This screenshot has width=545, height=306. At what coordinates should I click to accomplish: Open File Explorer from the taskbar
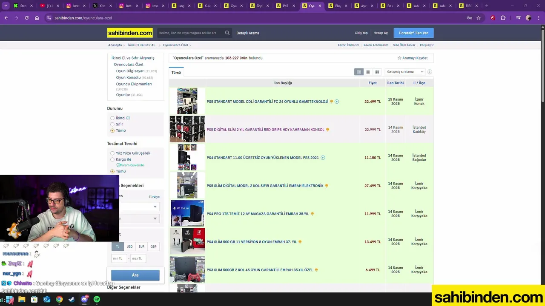[x=22, y=299]
